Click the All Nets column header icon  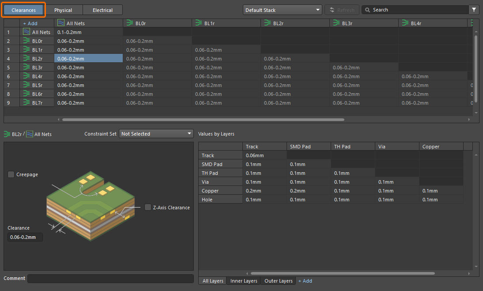[60, 23]
